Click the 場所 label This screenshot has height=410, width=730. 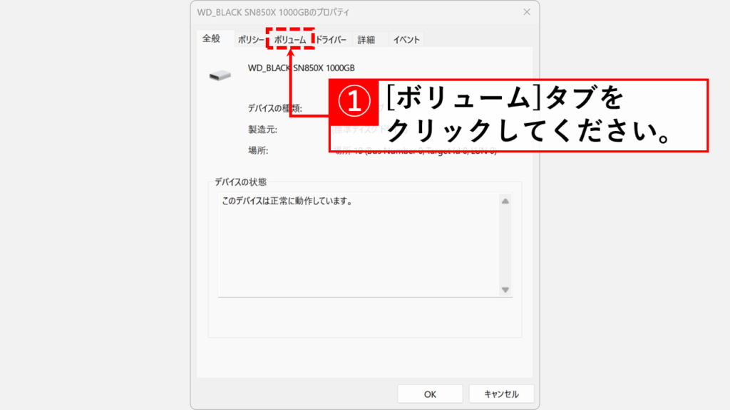point(257,150)
